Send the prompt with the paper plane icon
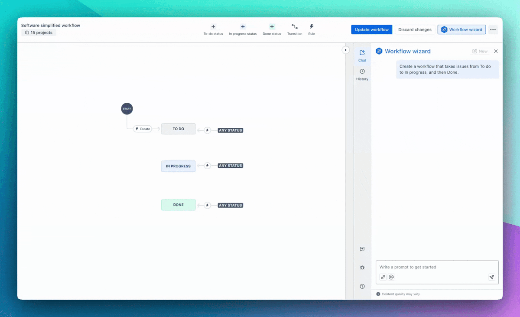This screenshot has height=317, width=520. tap(491, 277)
